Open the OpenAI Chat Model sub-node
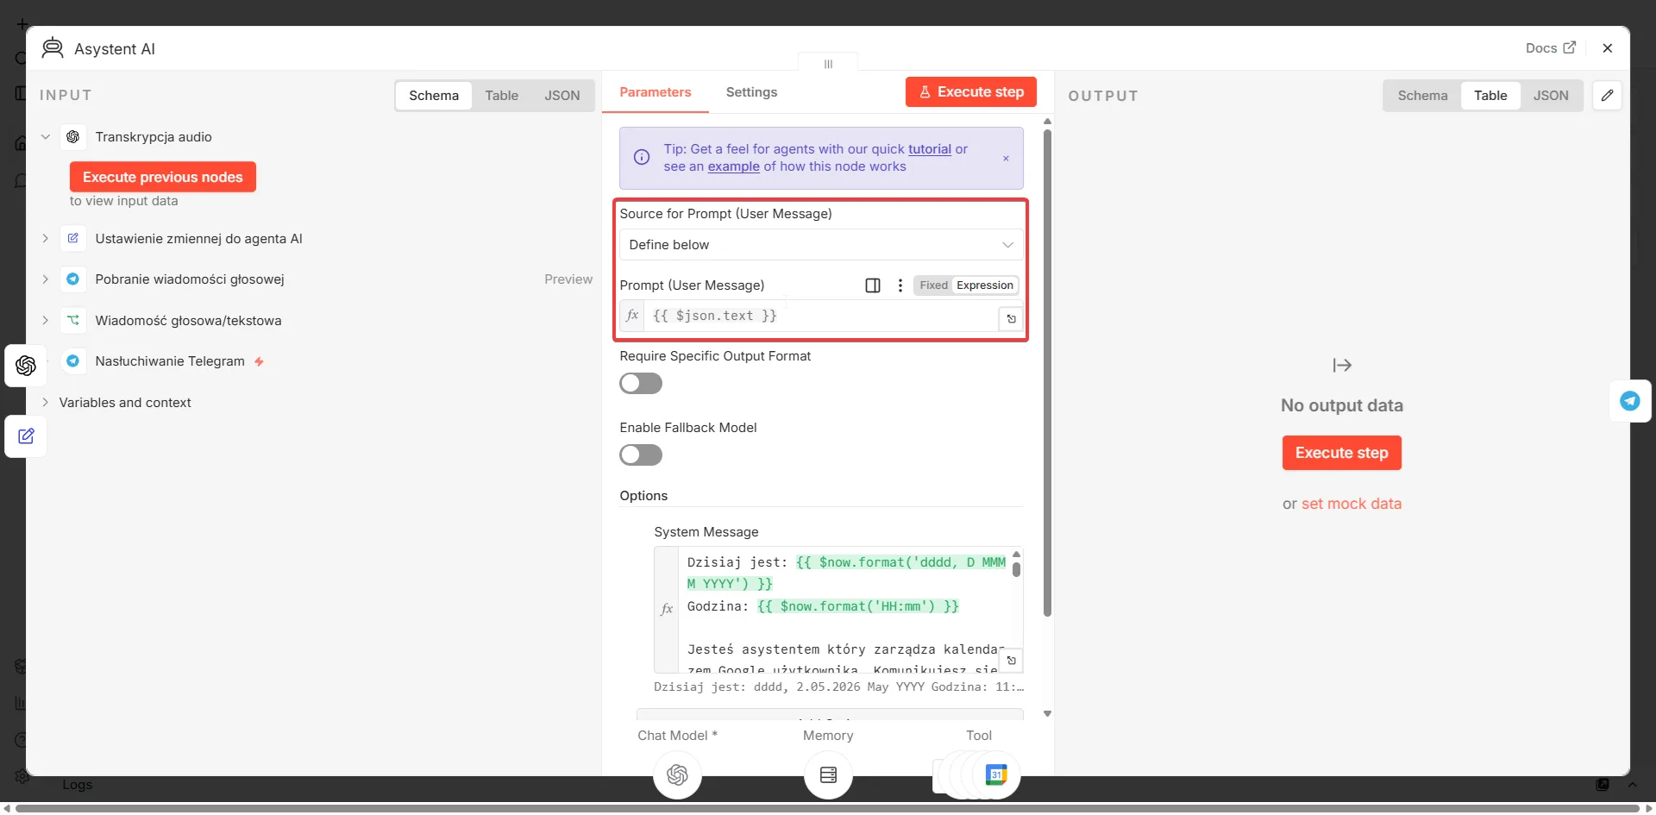 677,774
